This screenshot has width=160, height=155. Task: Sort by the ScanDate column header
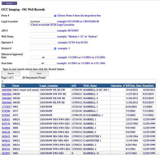click(148, 86)
